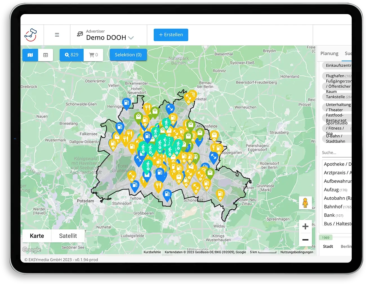The height and width of the screenshot is (284, 366).
Task: Click the Google logo on the map
Action: (32, 250)
